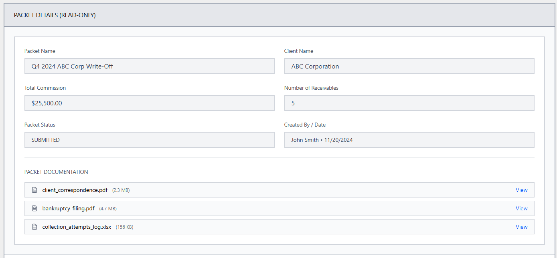
Task: Select the bankruptcy_filing.pdf file name
Action: [x=68, y=208]
